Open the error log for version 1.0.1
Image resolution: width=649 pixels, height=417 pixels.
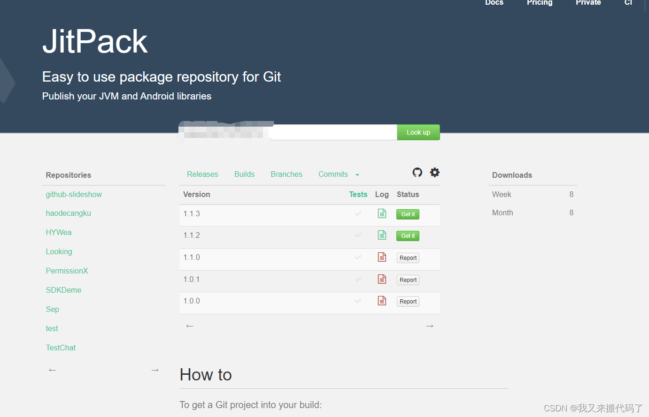(382, 279)
